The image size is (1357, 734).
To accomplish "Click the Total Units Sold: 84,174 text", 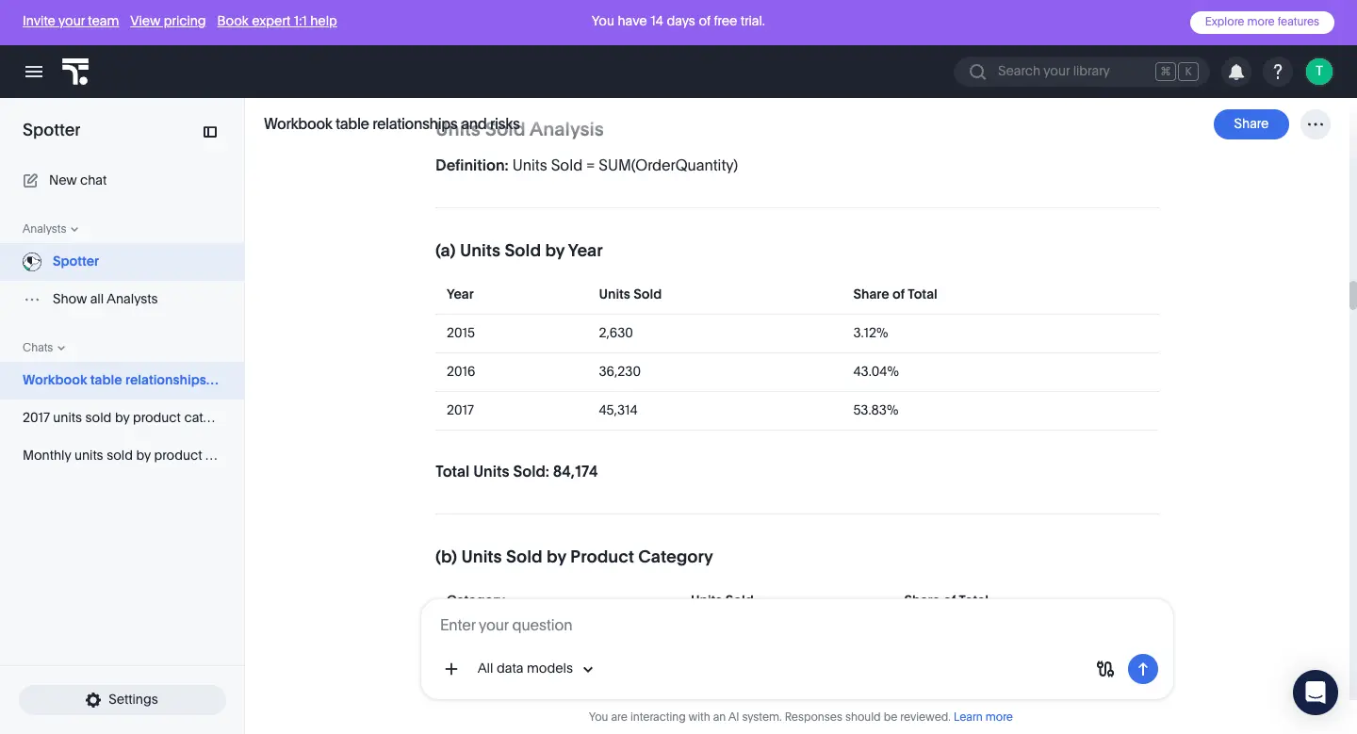I will [x=516, y=472].
